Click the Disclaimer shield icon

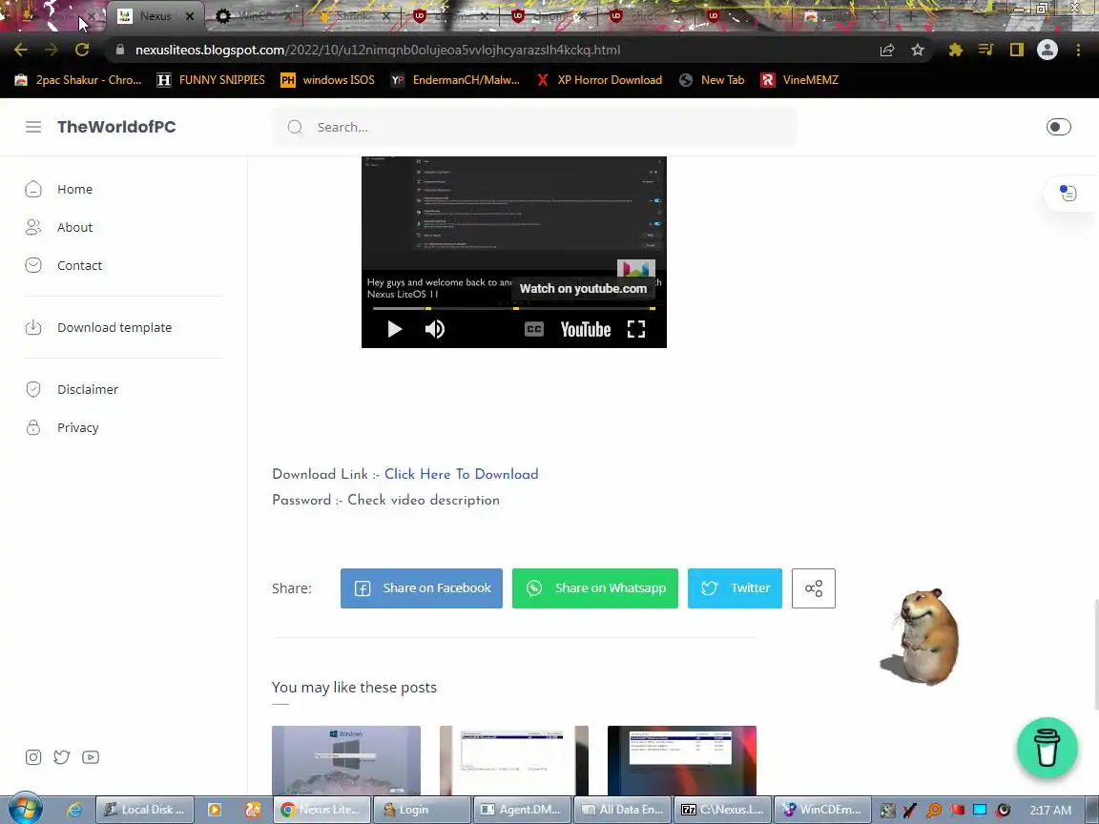point(33,389)
